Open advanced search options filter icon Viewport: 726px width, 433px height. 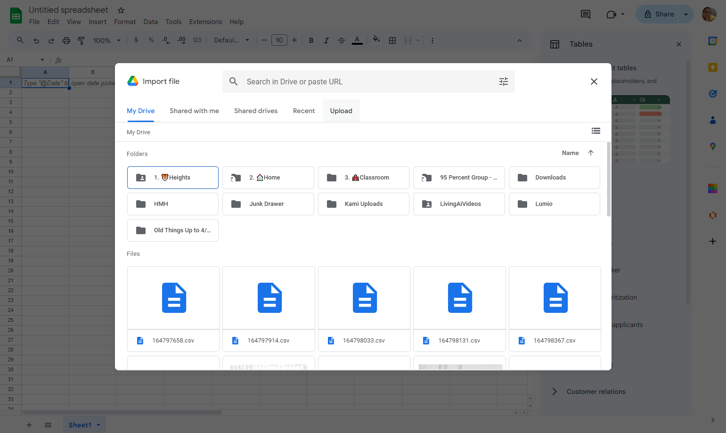(504, 82)
